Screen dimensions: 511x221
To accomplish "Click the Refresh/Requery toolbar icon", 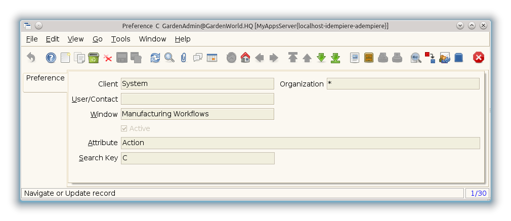I will click(155, 58).
